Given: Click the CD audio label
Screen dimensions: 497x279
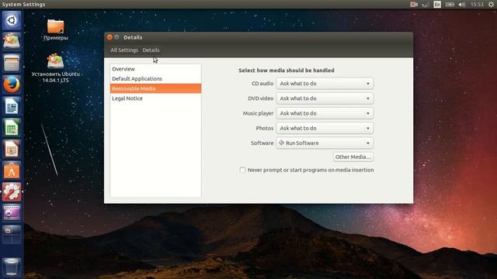Looking at the screenshot, I should pos(262,84).
